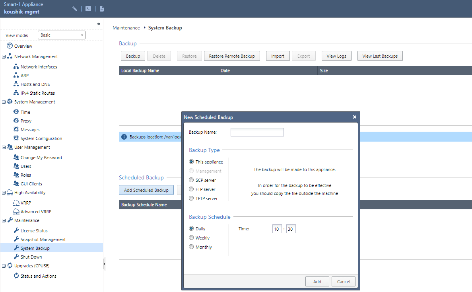Click the Restore Remote Backup button

pos(232,56)
